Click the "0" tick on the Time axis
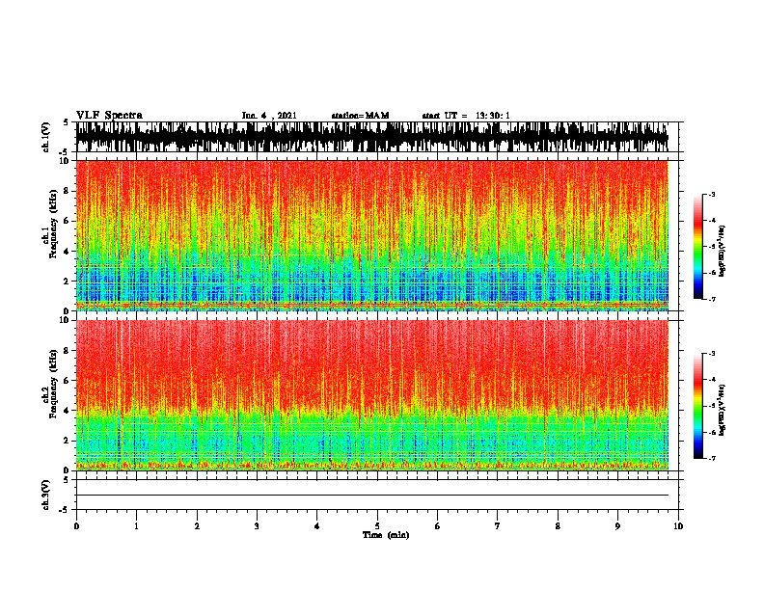Viewport: 764px width, 590px height. tap(76, 526)
